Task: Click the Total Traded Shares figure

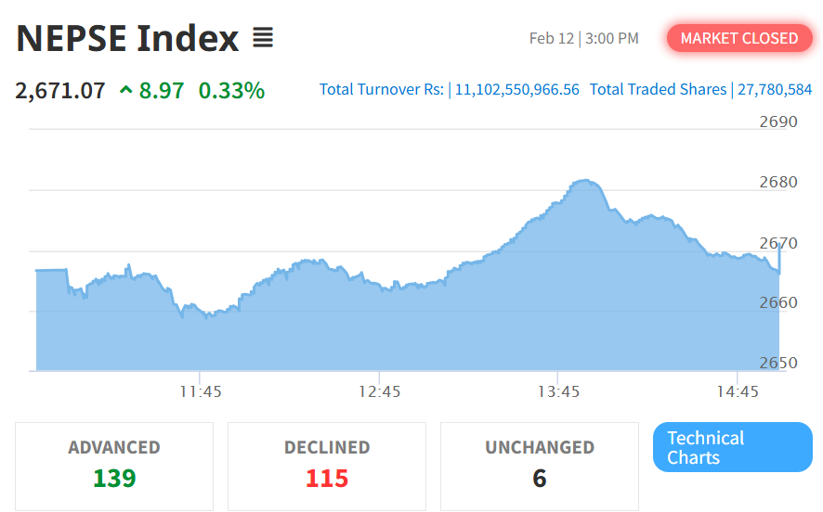Action: tap(774, 90)
